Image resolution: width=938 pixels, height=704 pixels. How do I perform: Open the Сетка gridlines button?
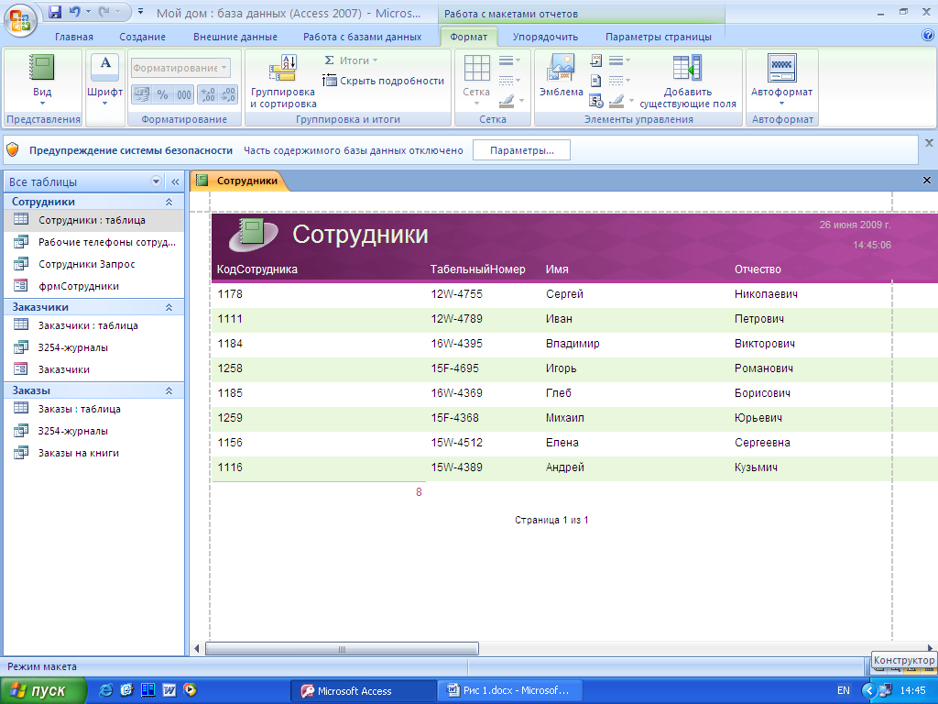point(476,81)
